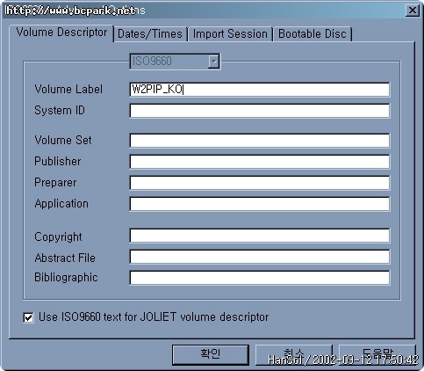
Task: Click the Bibliographic input field
Action: pos(259,278)
